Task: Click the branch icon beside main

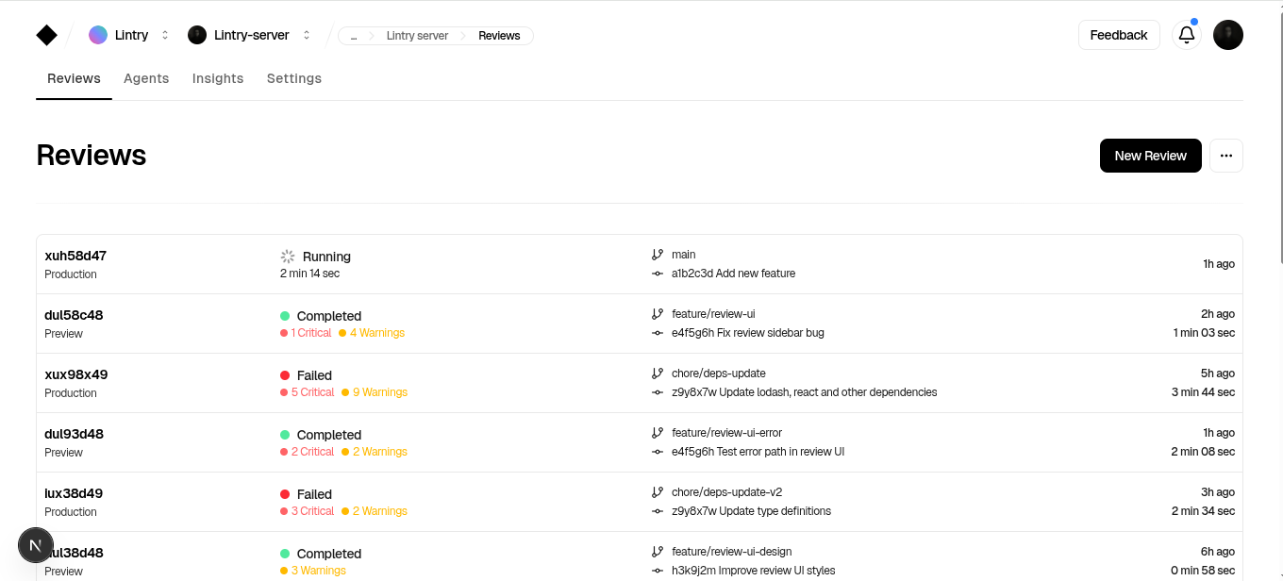Action: pyautogui.click(x=658, y=255)
